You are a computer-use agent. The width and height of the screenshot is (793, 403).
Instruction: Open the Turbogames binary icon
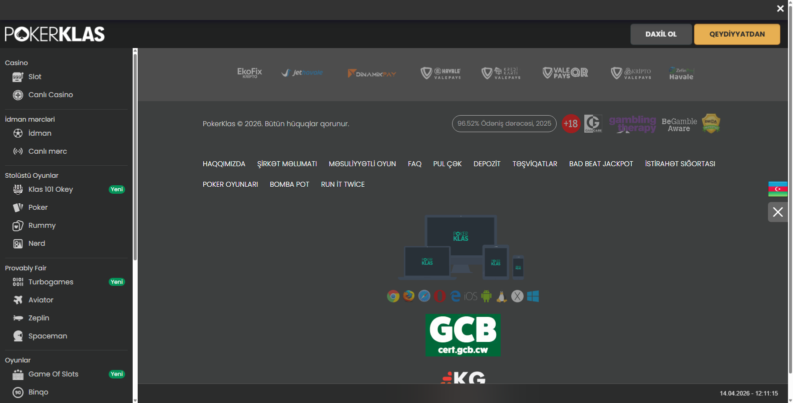click(x=18, y=282)
